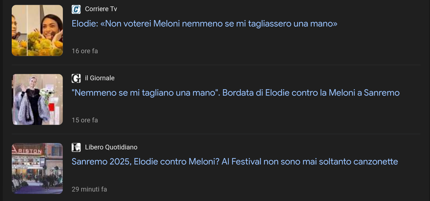Select the Libero Quotidiano source label
430x201 pixels.
(x=111, y=147)
